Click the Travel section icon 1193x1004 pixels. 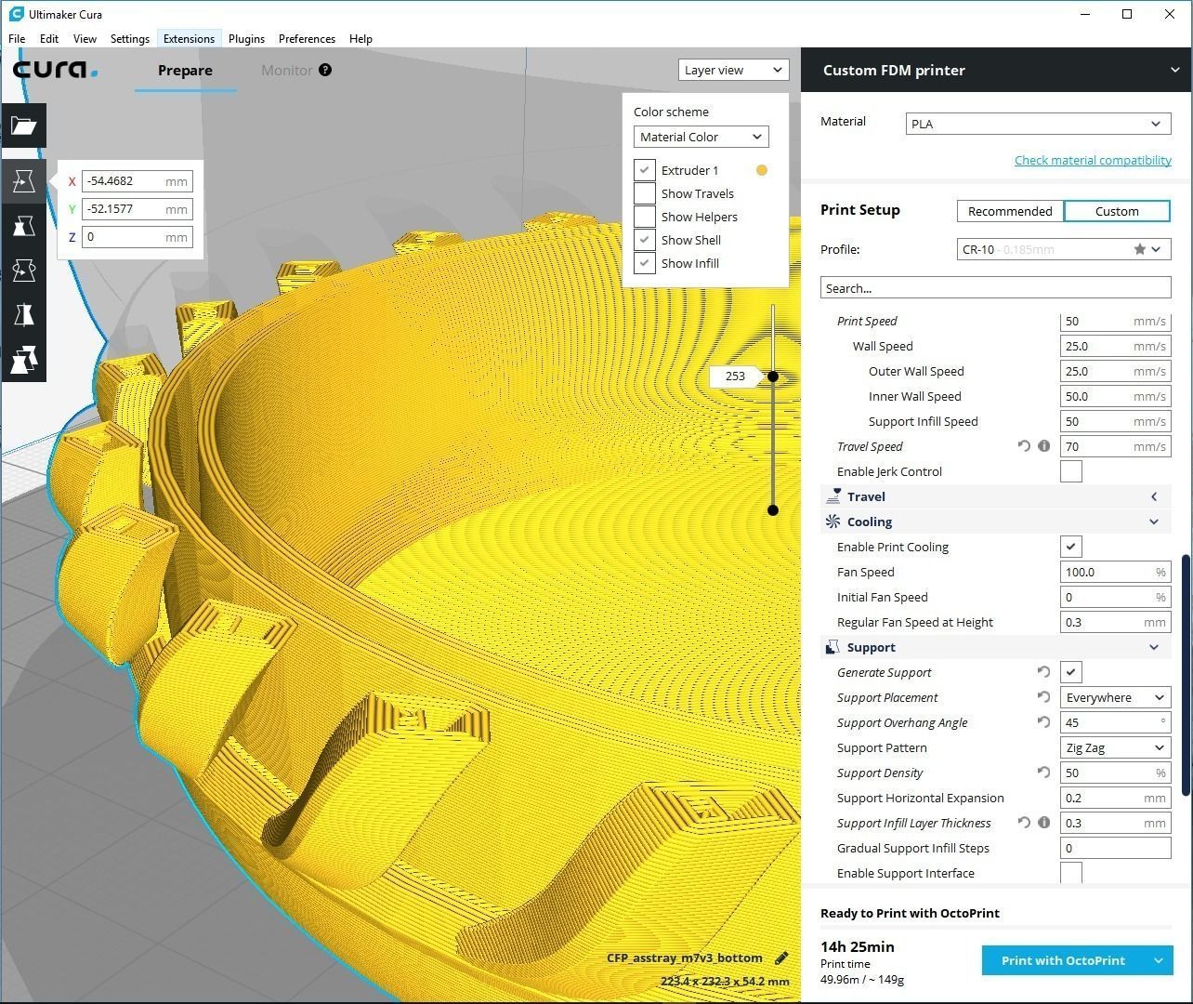coord(833,496)
